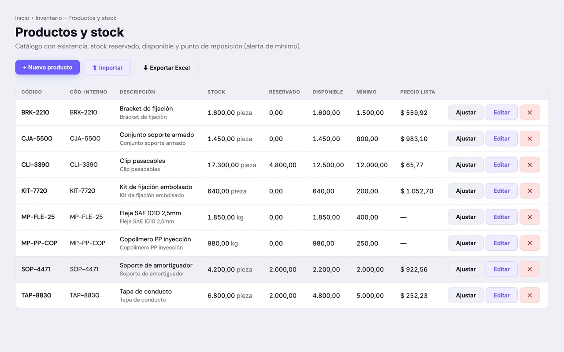Select the price $ 1.052,70
564x352 pixels.
coord(417,191)
